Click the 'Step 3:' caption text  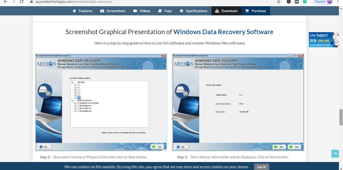[x=182, y=157]
